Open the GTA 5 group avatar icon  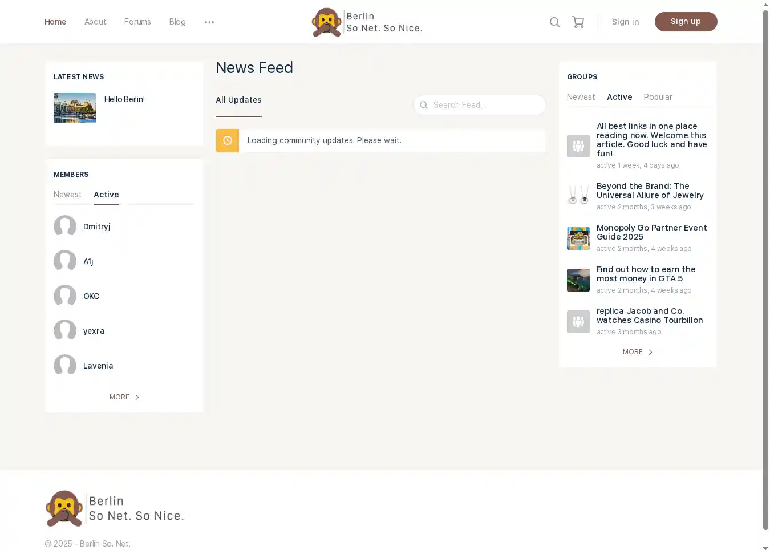point(578,280)
